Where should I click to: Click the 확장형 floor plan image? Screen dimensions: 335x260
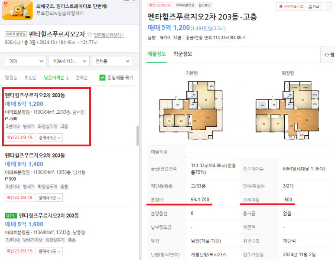287,110
